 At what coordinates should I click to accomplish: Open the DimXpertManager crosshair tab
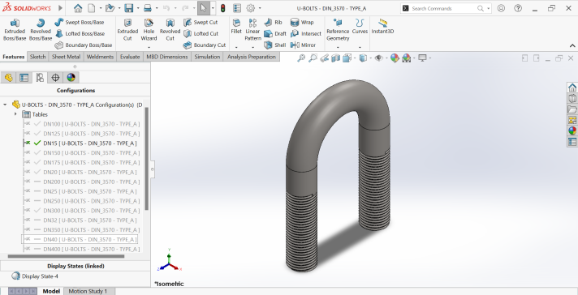(55, 78)
